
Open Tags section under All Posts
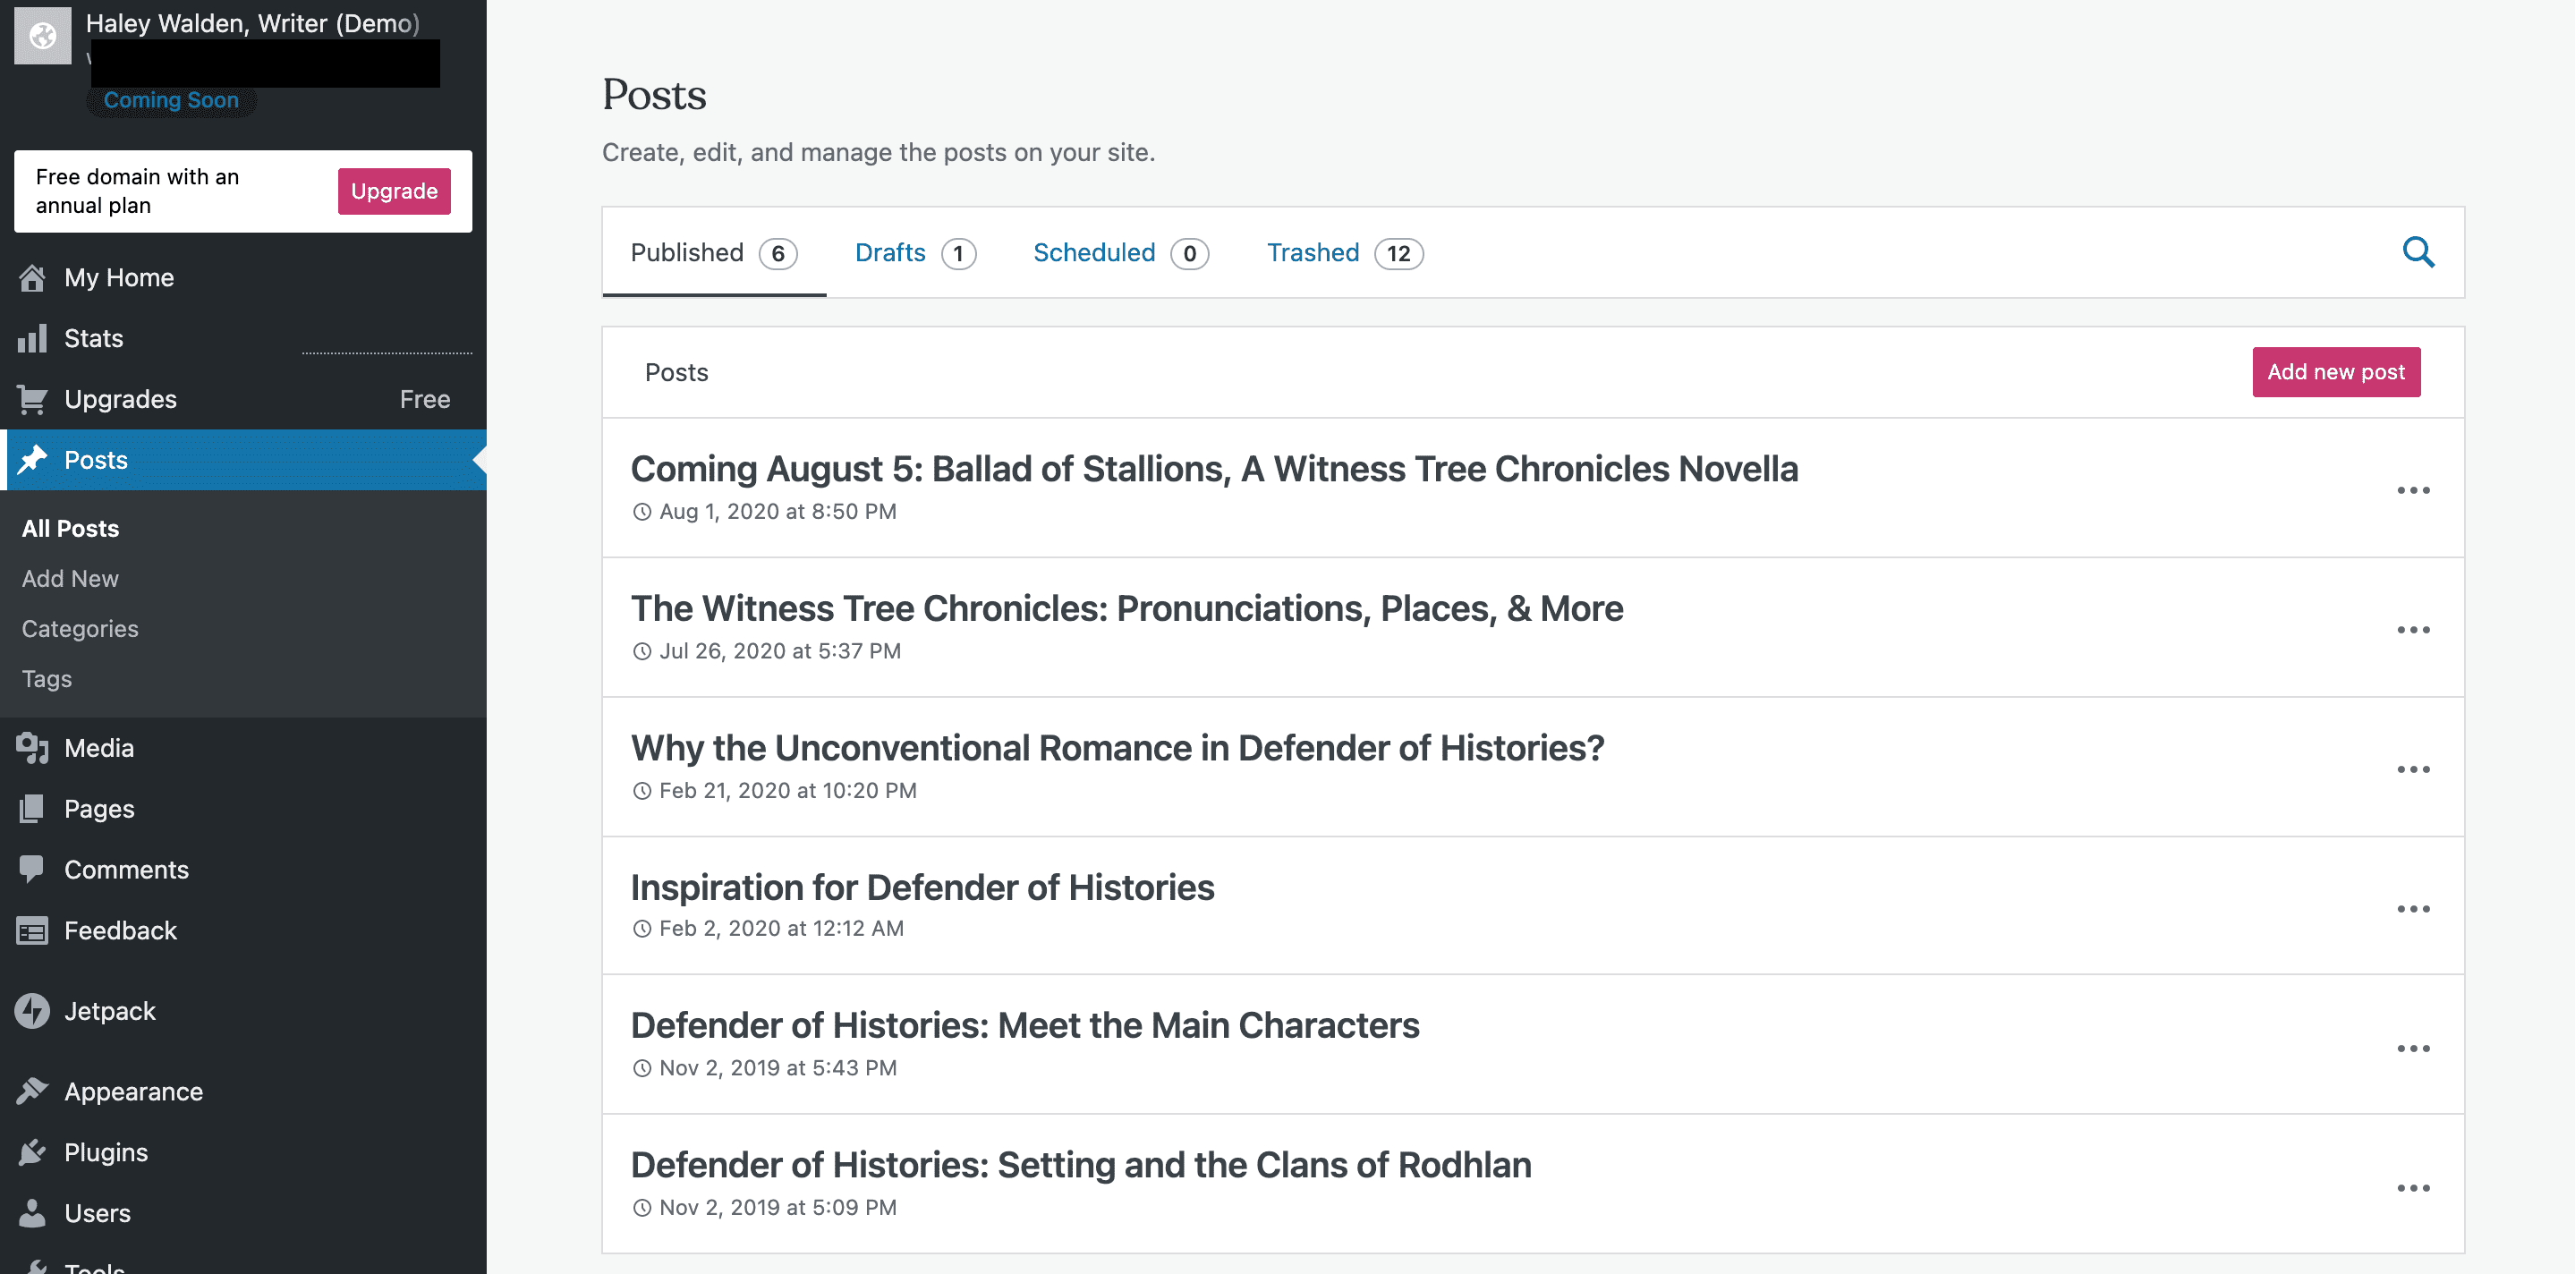click(45, 678)
